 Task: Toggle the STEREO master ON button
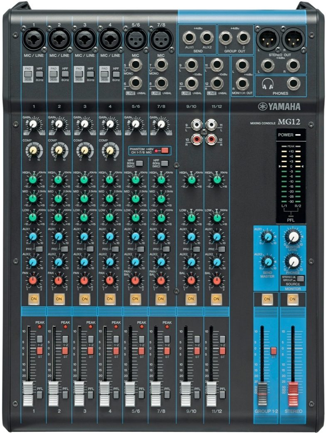[293, 299]
